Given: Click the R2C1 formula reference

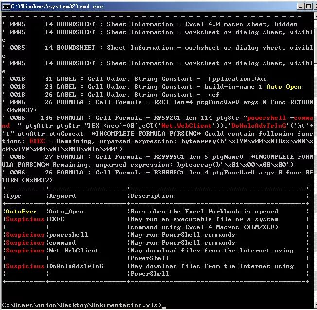Looking at the screenshot, I should coord(161,102).
